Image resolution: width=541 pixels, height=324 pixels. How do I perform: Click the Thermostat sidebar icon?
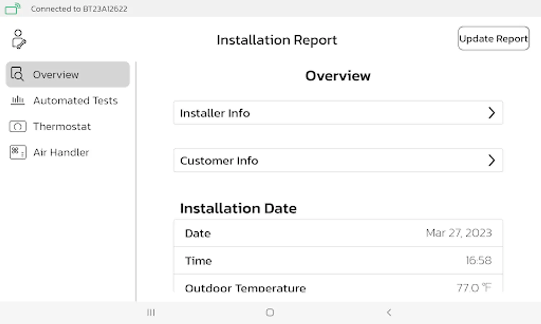pyautogui.click(x=18, y=126)
